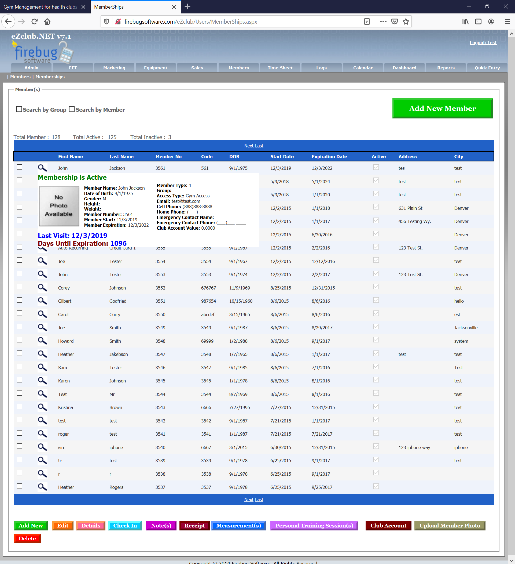The width and height of the screenshot is (515, 564).
Task: Click Last to jump to last page
Action: [259, 146]
